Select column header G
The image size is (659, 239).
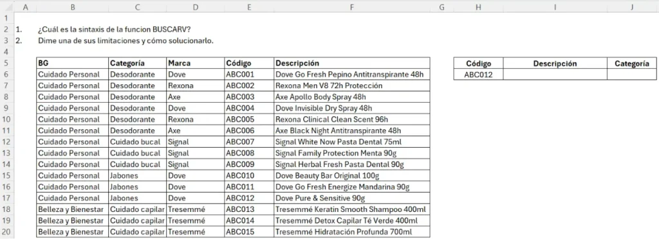coord(441,7)
